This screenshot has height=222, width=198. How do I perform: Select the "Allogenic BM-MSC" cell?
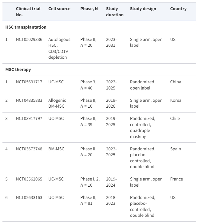57,103
